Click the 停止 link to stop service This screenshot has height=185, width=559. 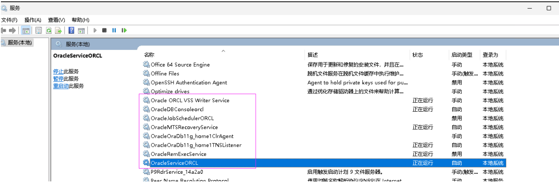[x=58, y=71]
